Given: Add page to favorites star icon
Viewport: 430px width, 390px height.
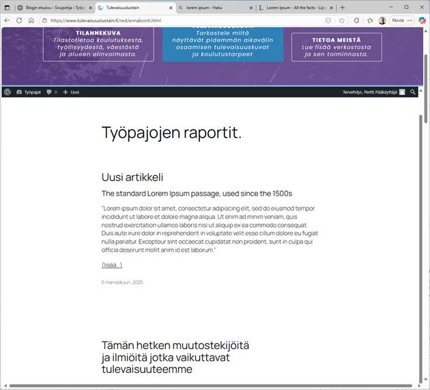Looking at the screenshot, I should [342, 20].
